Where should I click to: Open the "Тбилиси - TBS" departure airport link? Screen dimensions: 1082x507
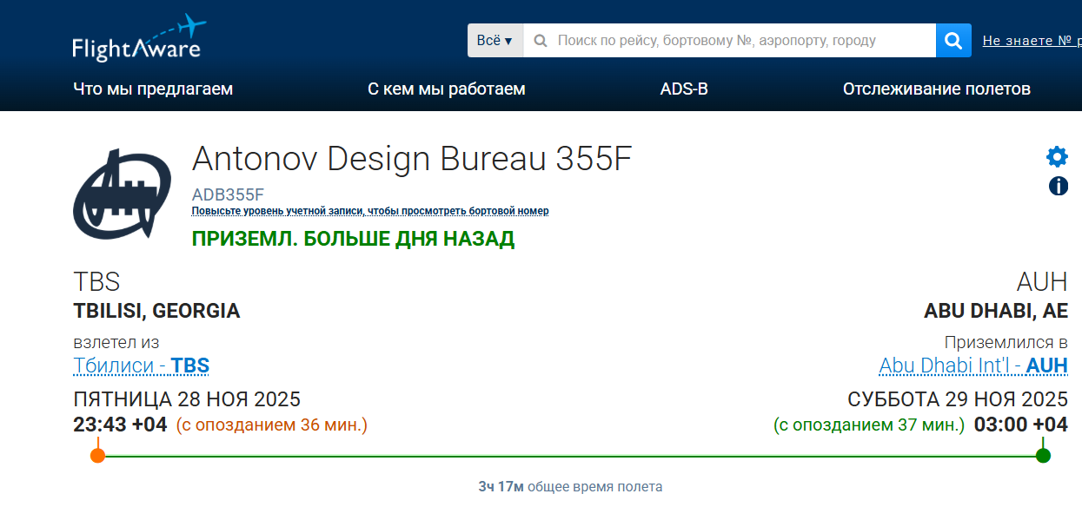(x=140, y=365)
